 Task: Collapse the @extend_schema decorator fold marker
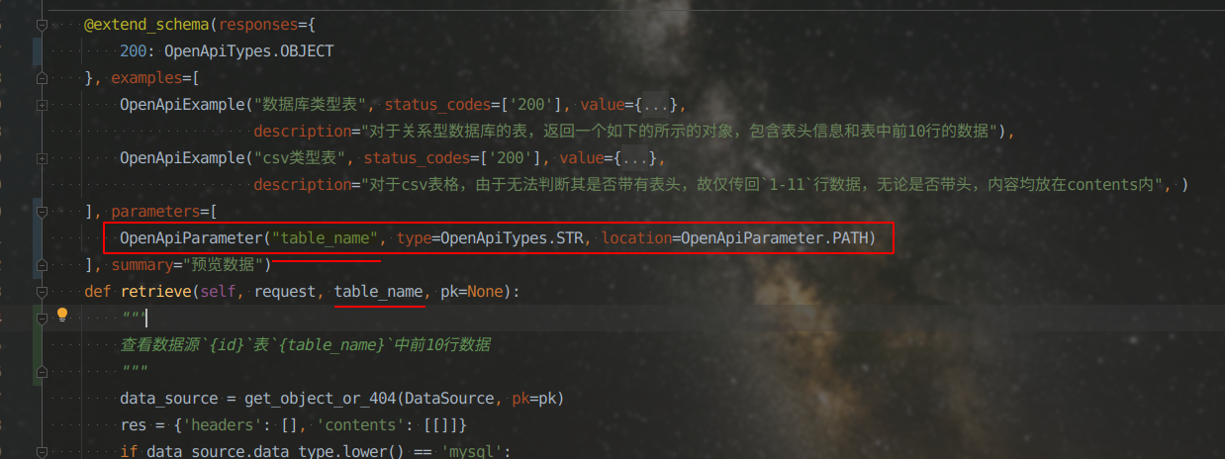(41, 25)
